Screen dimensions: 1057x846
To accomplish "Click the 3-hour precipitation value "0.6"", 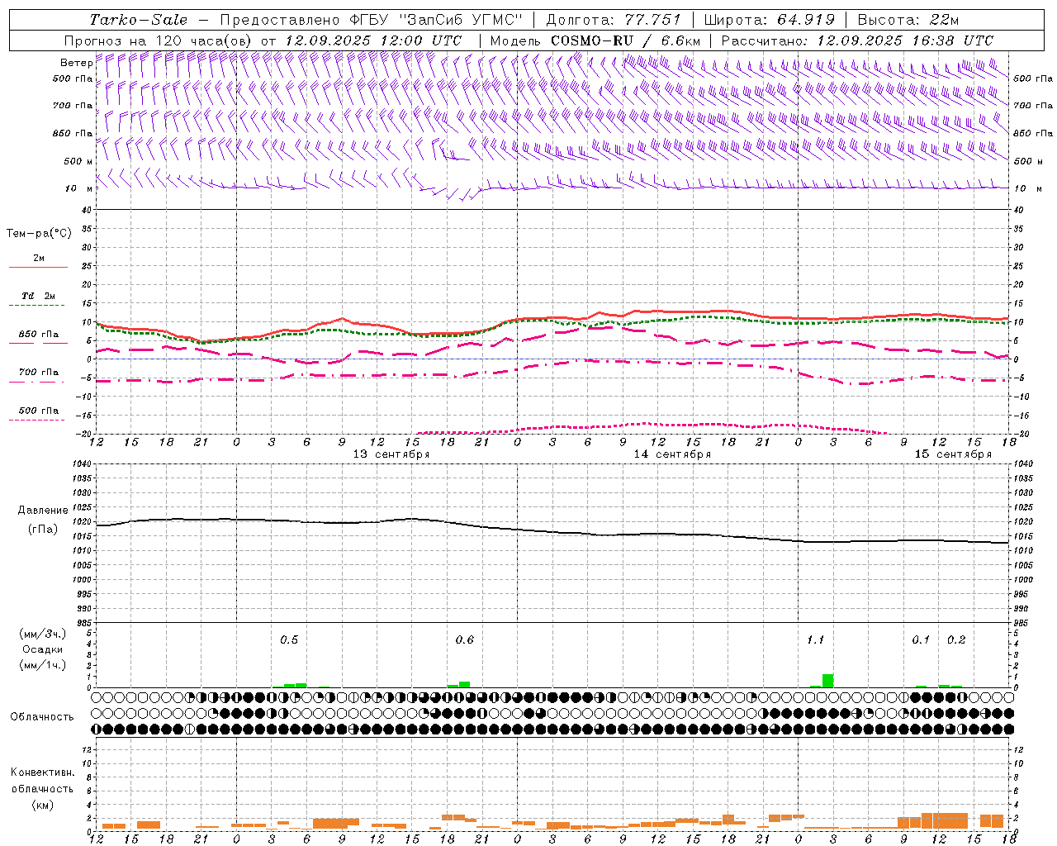I will [465, 640].
